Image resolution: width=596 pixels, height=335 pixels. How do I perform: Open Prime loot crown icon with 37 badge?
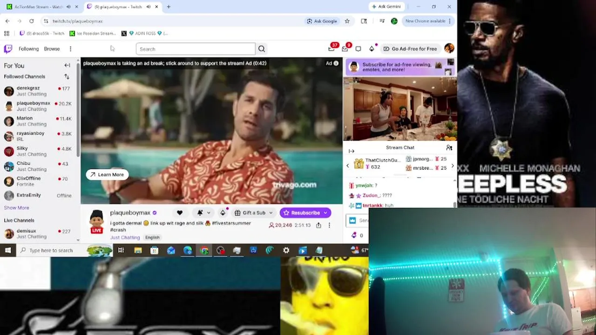332,48
